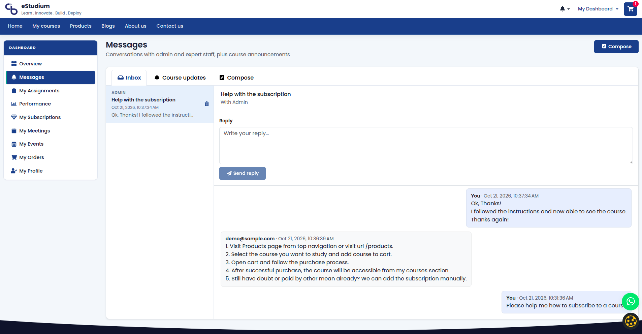Select Messages in dashboard sidebar
This screenshot has height=334, width=642.
pos(51,77)
